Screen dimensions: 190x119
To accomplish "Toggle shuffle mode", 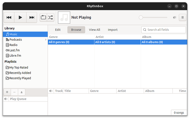I will click(51, 17).
